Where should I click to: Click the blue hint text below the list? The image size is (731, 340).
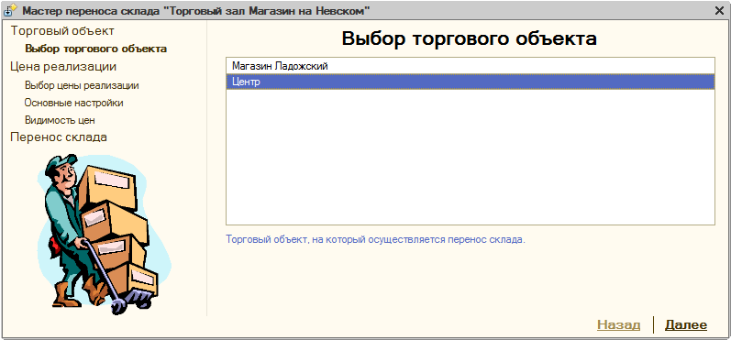[375, 240]
